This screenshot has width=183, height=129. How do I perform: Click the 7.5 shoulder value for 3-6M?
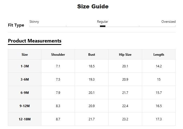pyautogui.click(x=58, y=80)
